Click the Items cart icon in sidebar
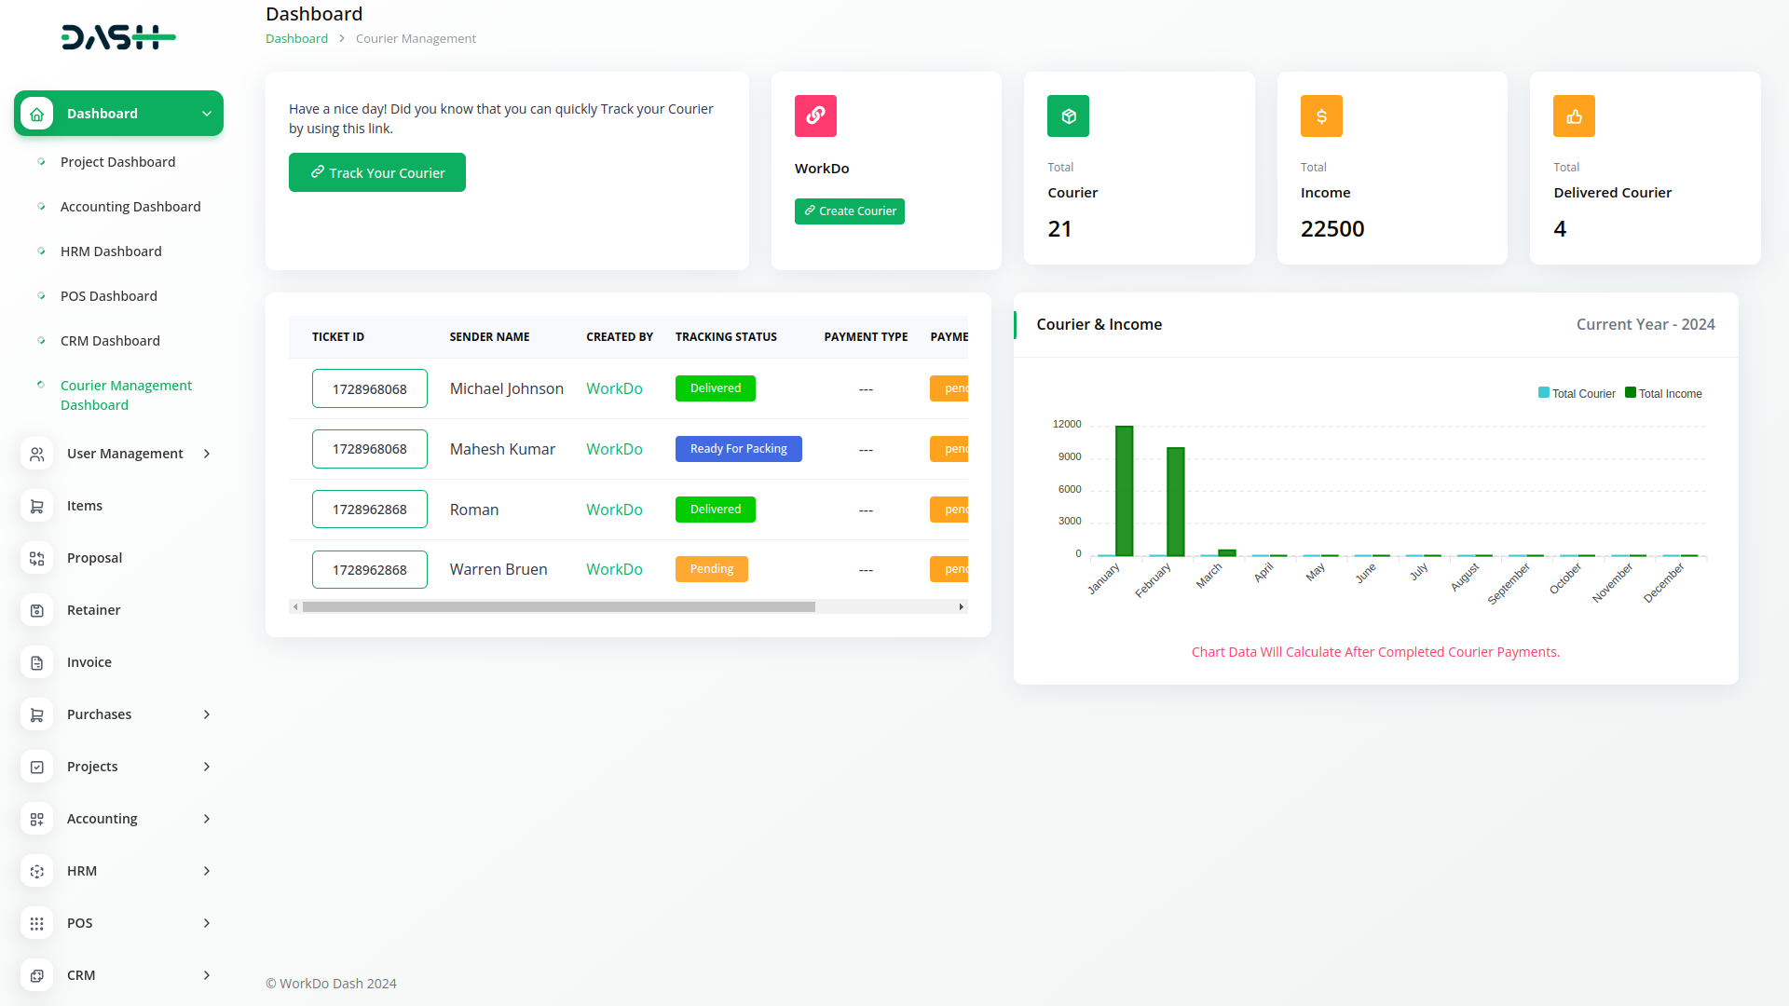 click(x=36, y=506)
